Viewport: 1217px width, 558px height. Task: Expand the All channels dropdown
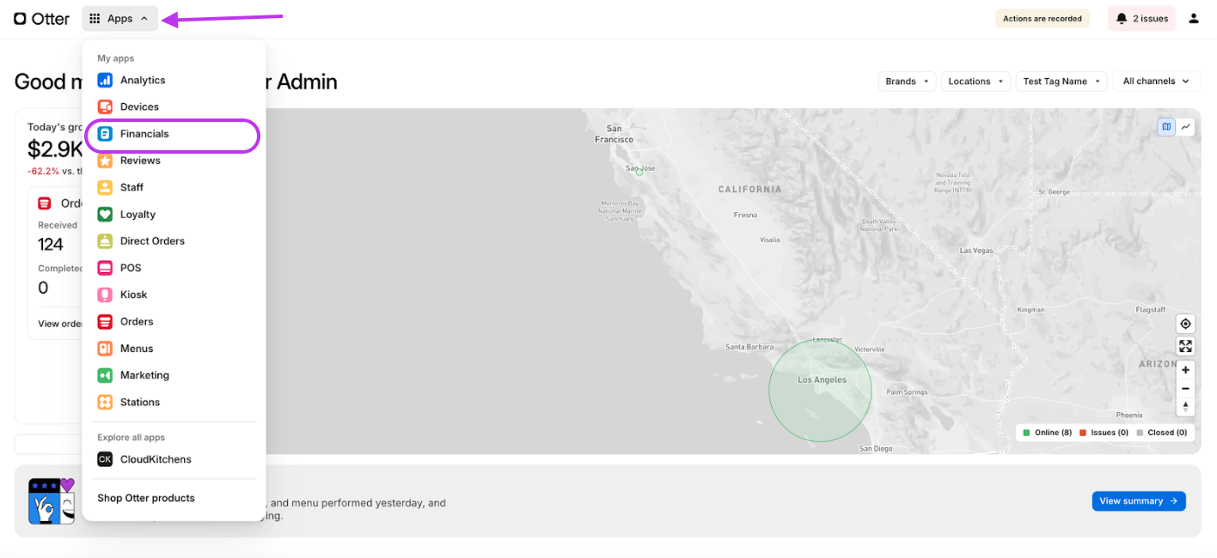[1156, 82]
